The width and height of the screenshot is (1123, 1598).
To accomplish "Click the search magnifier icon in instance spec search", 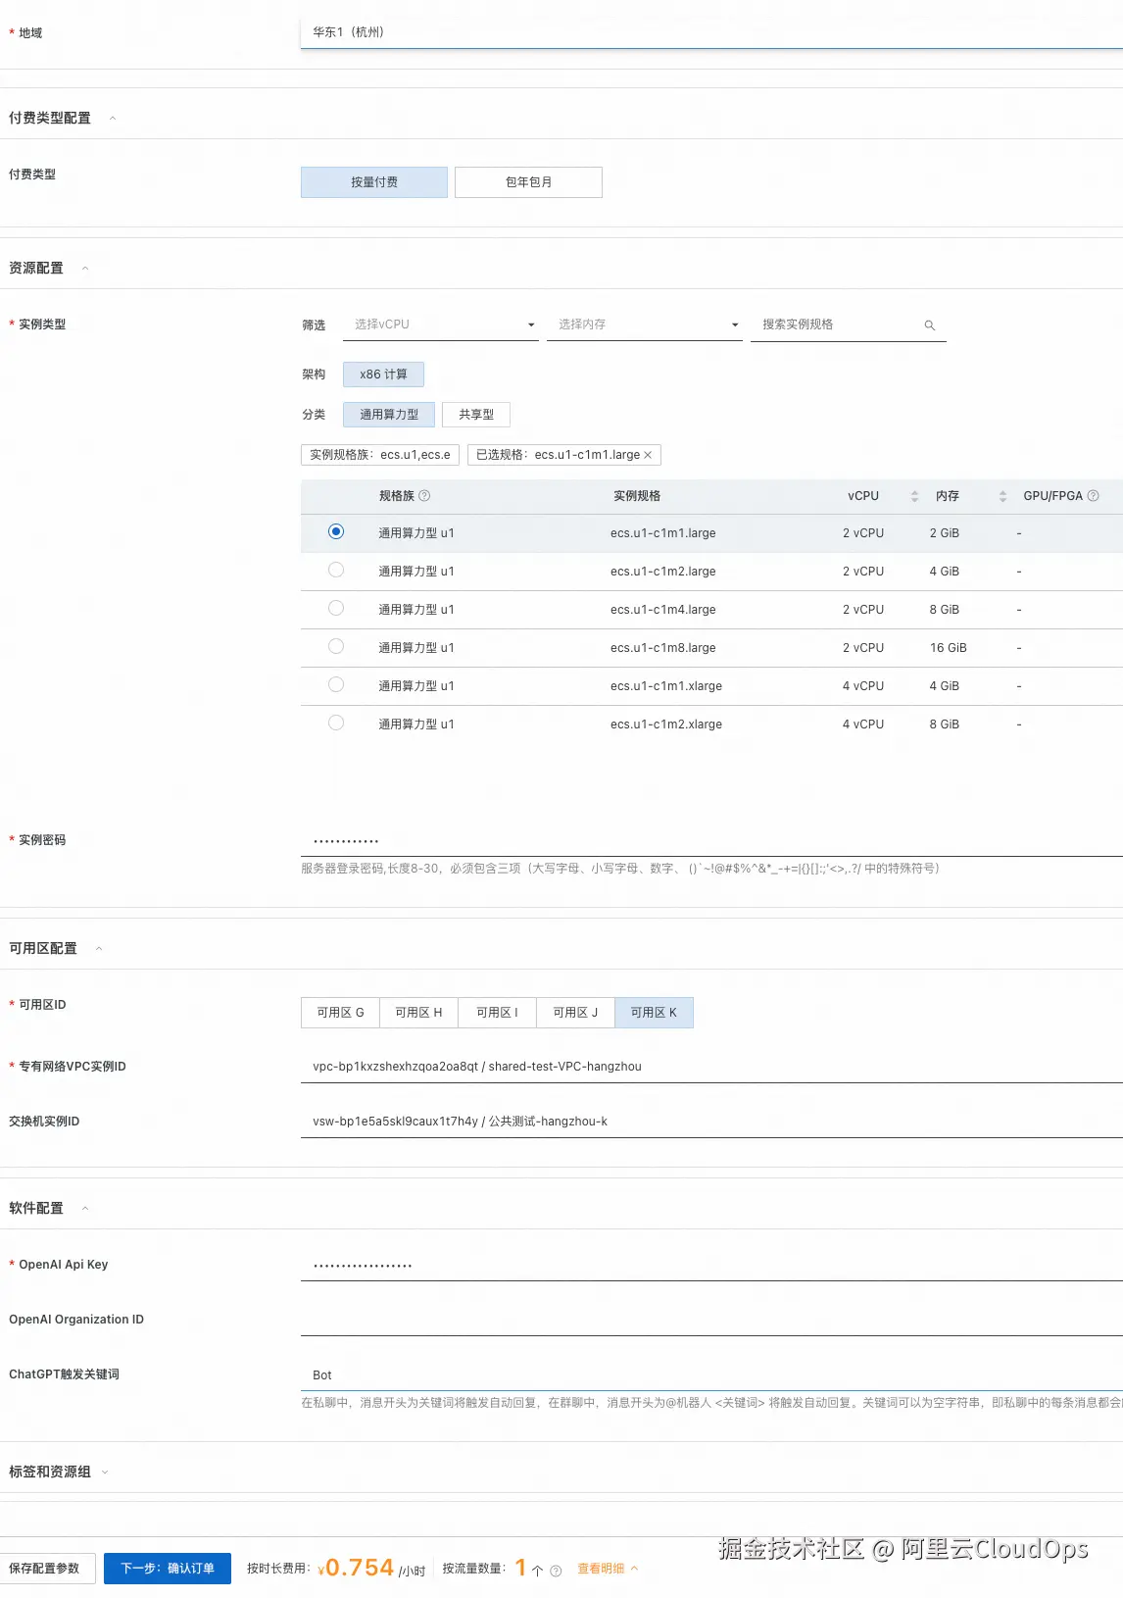I will coord(930,325).
